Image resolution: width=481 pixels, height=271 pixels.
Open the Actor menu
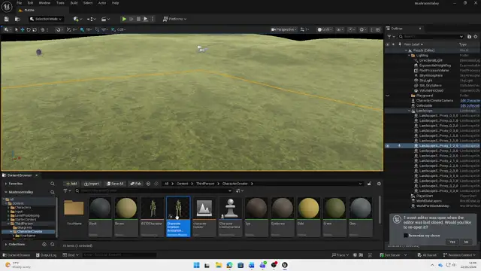(102, 3)
